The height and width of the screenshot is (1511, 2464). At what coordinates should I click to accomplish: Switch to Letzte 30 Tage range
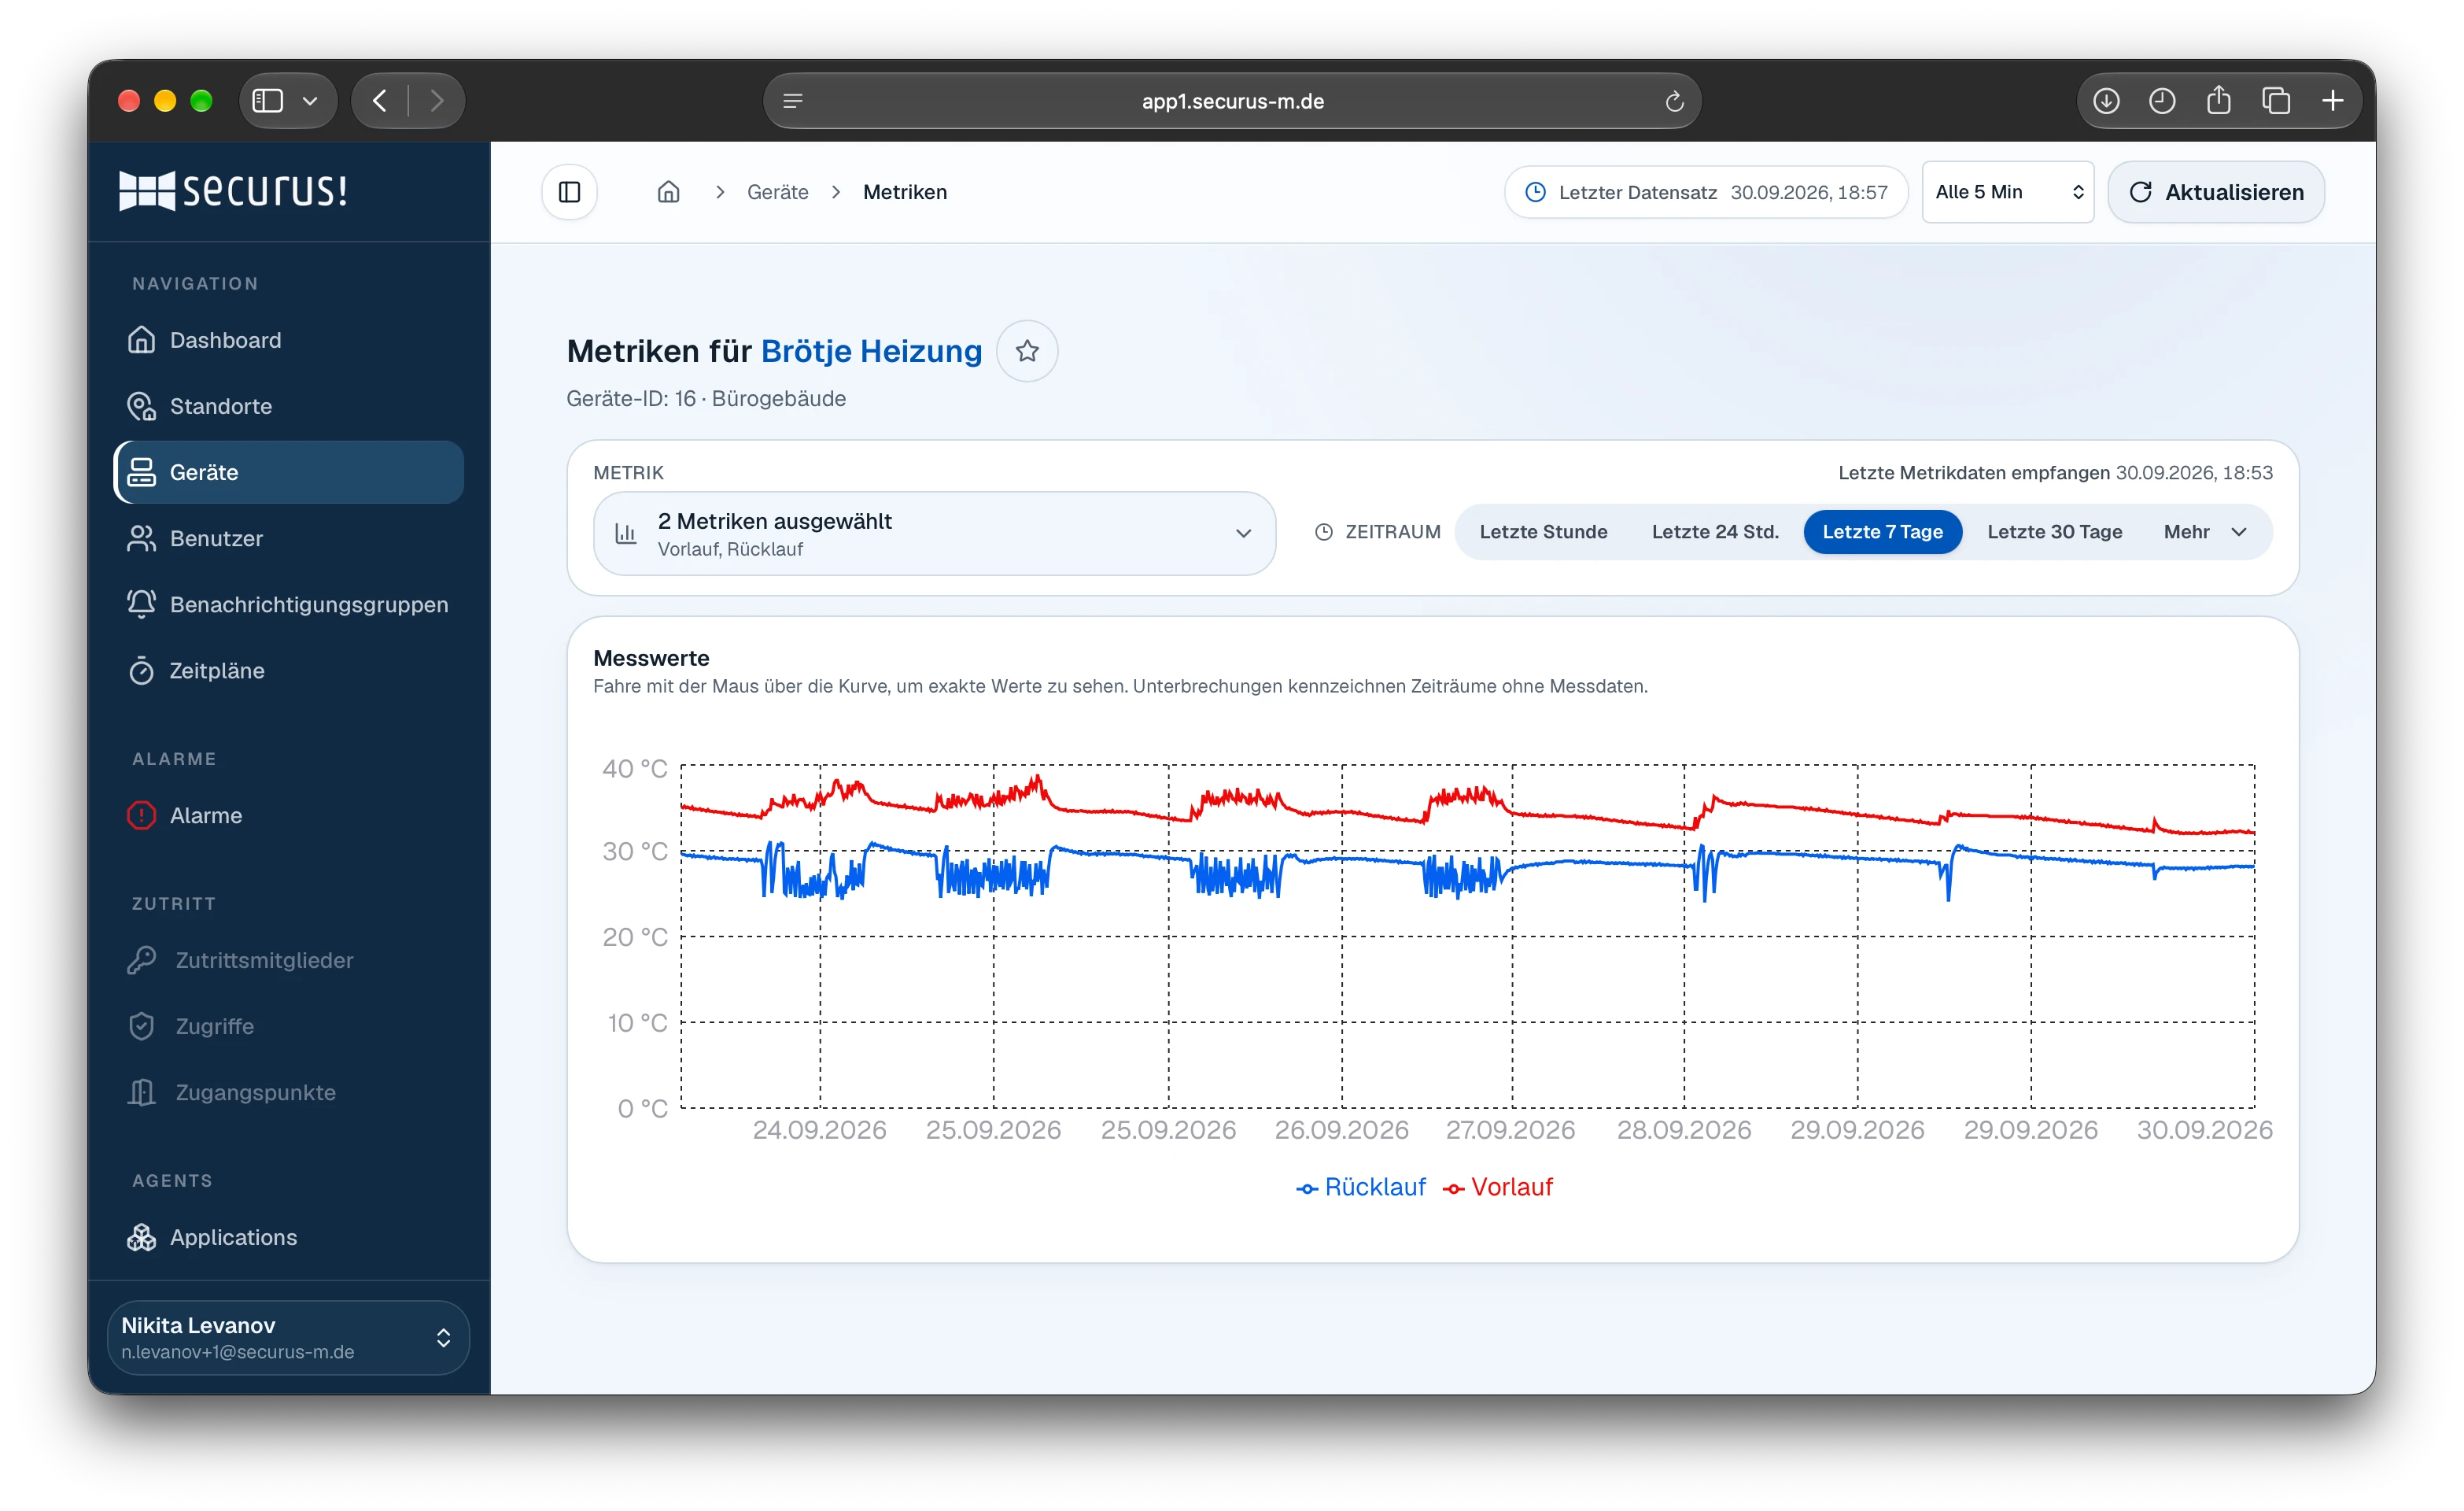point(2054,531)
